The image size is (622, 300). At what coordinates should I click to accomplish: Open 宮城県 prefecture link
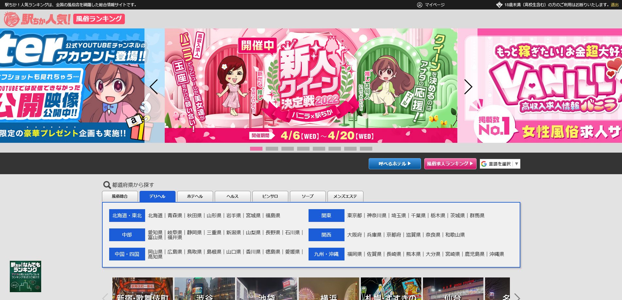(253, 216)
